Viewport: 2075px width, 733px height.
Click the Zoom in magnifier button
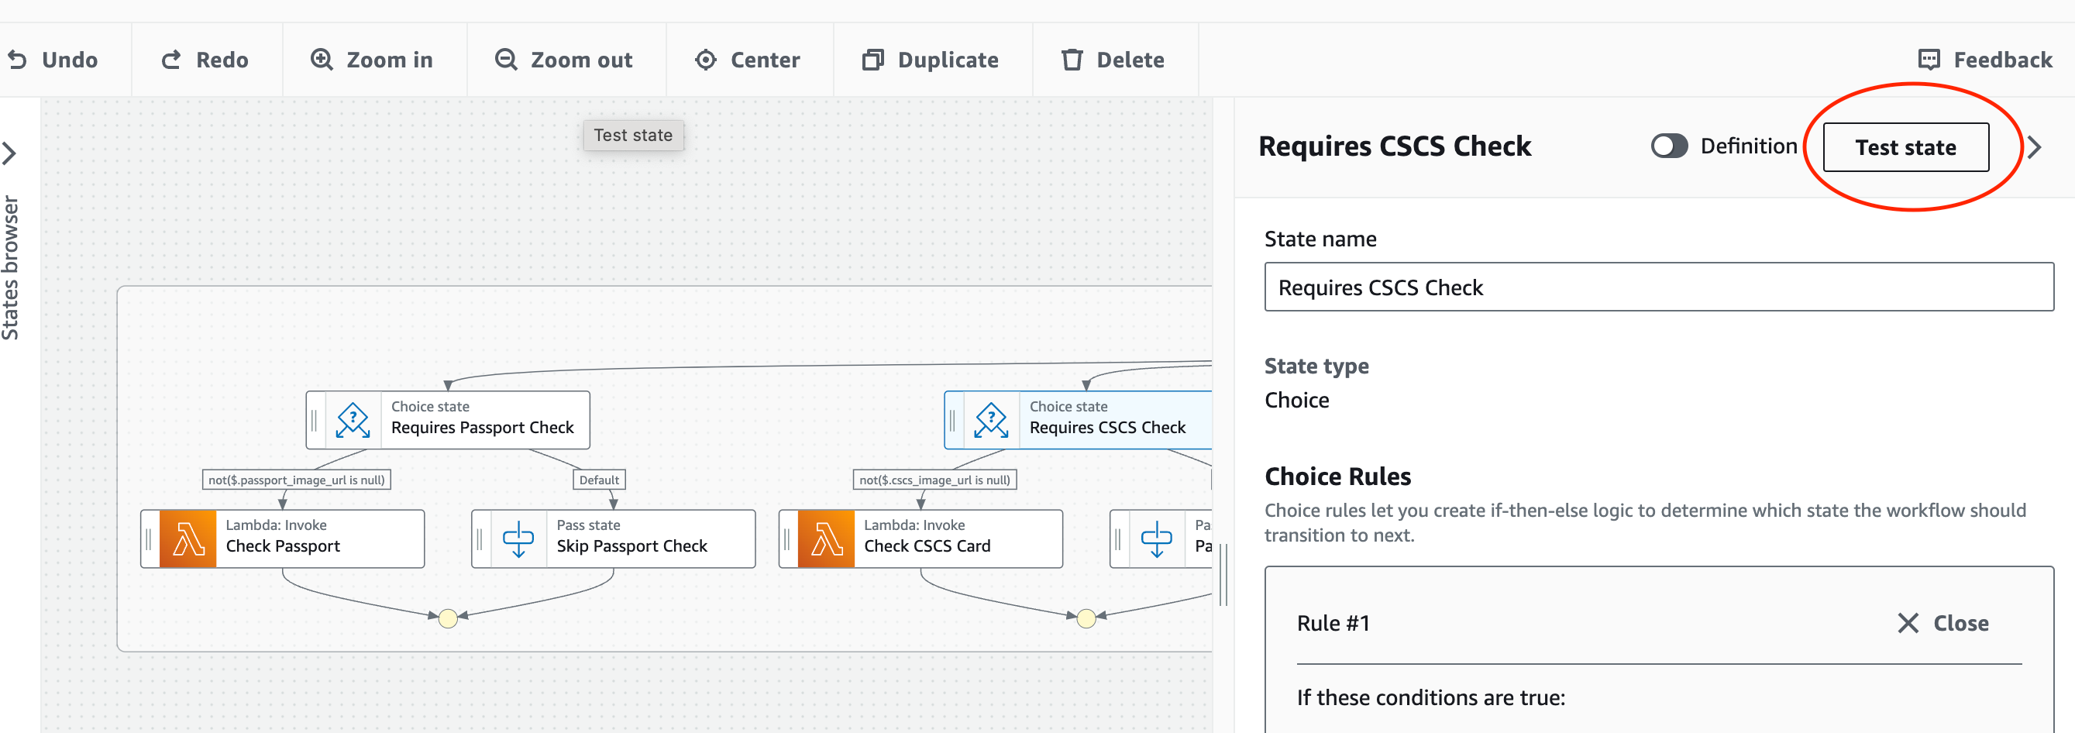click(371, 60)
